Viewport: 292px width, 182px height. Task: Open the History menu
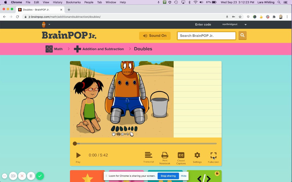58,2
